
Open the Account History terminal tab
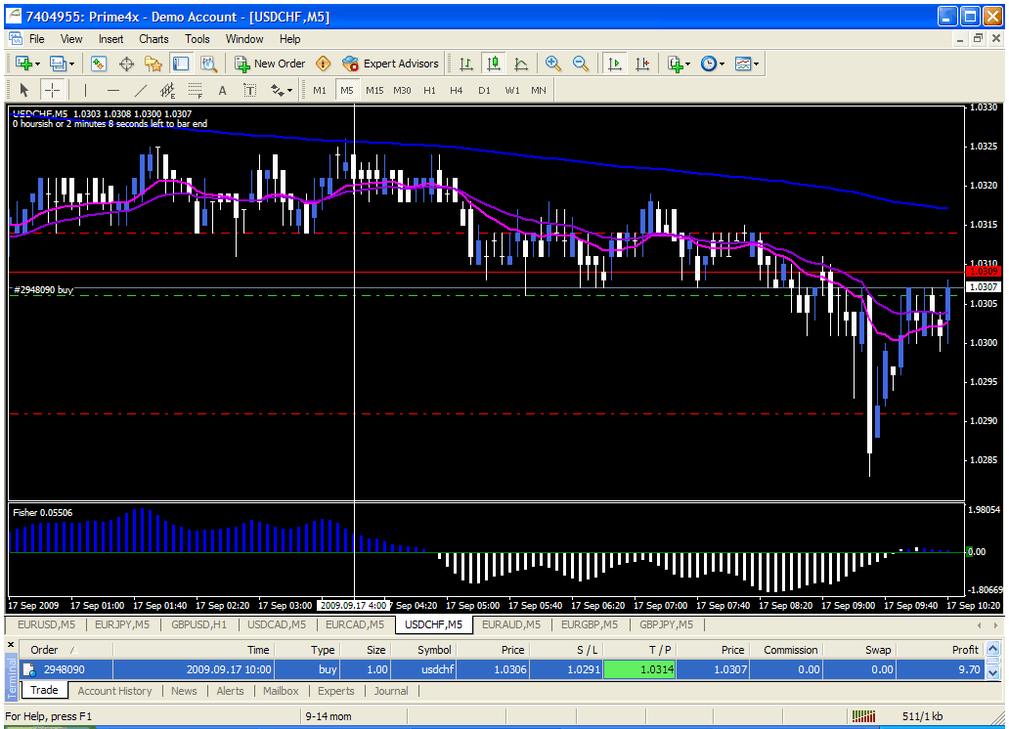click(x=114, y=691)
